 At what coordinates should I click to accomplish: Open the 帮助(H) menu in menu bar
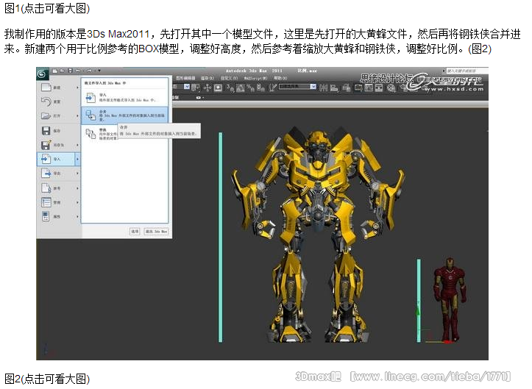click(x=280, y=78)
